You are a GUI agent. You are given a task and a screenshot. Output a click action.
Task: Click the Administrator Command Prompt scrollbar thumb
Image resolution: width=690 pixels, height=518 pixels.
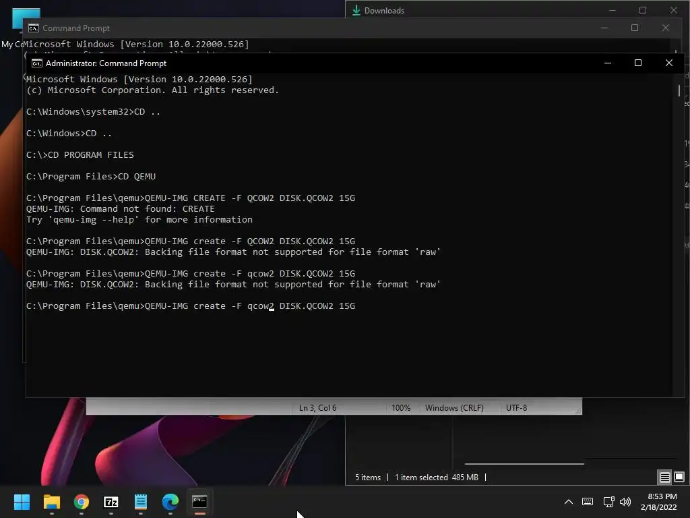[x=679, y=90]
